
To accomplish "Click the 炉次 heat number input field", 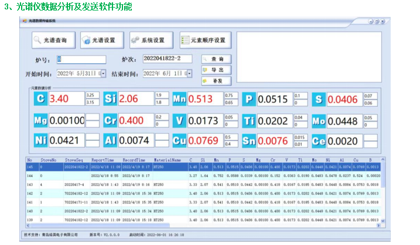I will pyautogui.click(x=168, y=59).
